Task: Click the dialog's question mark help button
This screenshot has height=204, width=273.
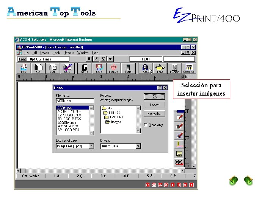Action: [x=160, y=88]
